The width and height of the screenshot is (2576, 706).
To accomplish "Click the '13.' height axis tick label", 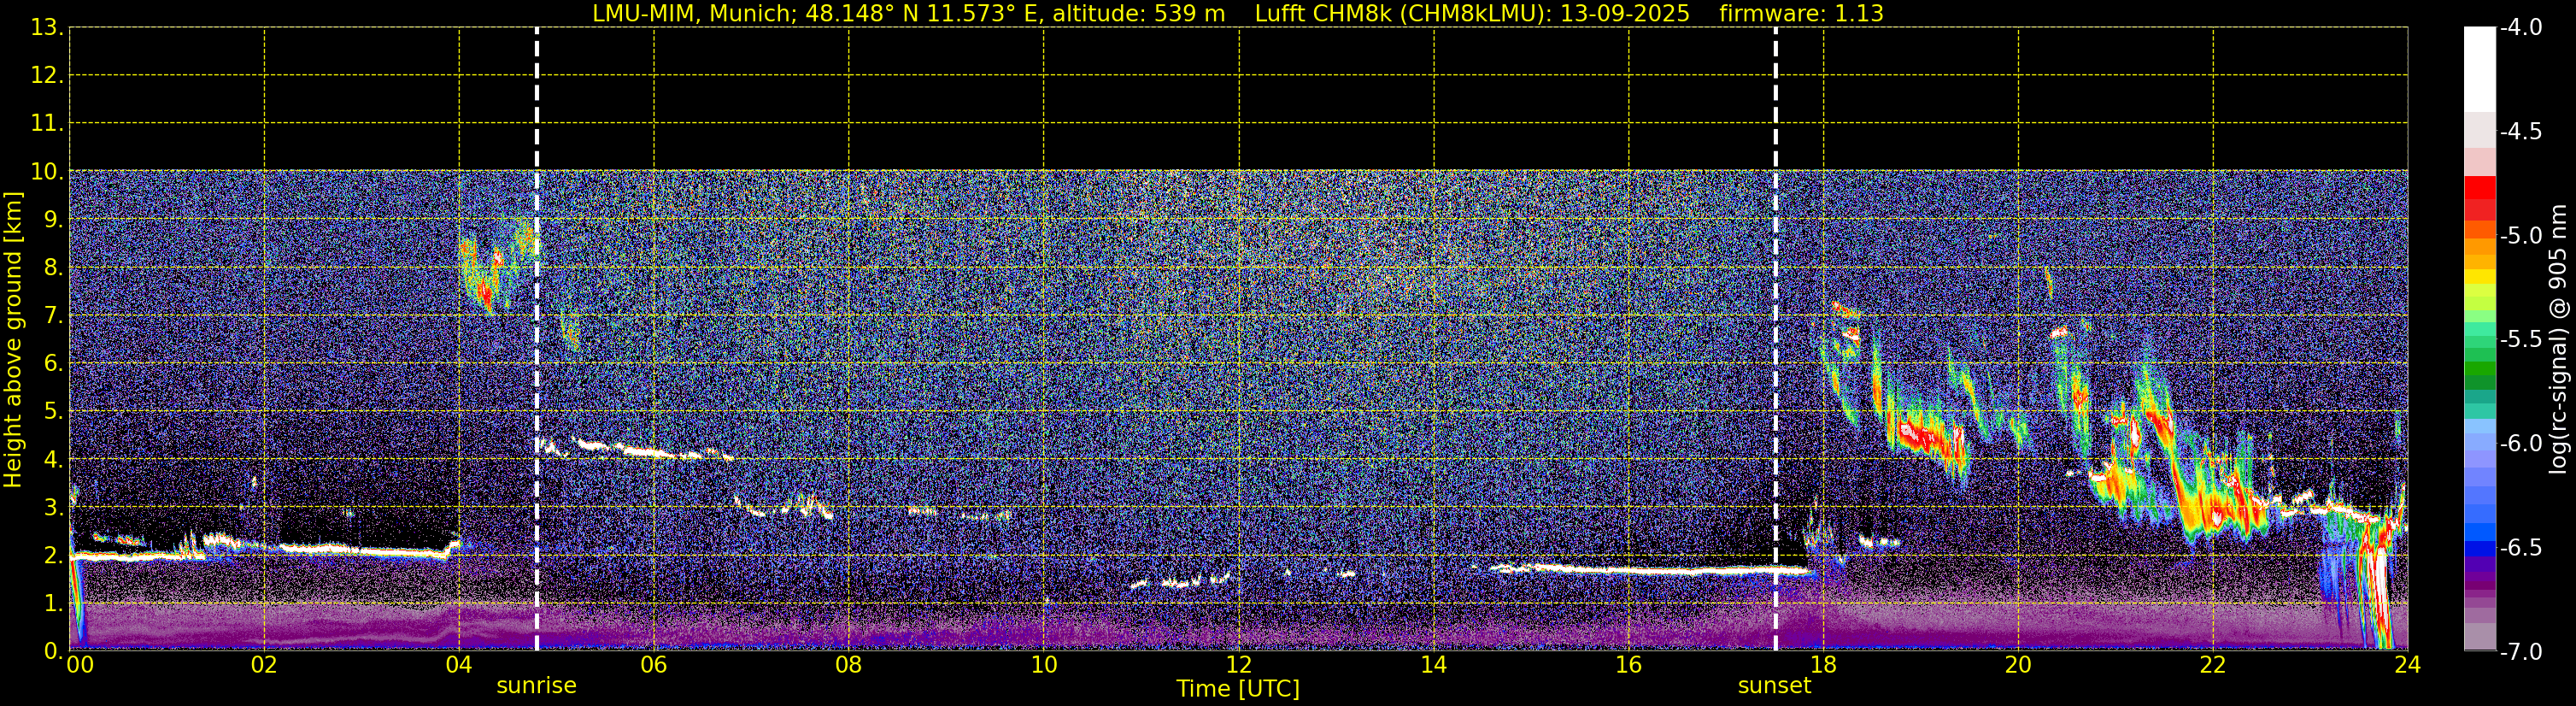I will [x=47, y=28].
